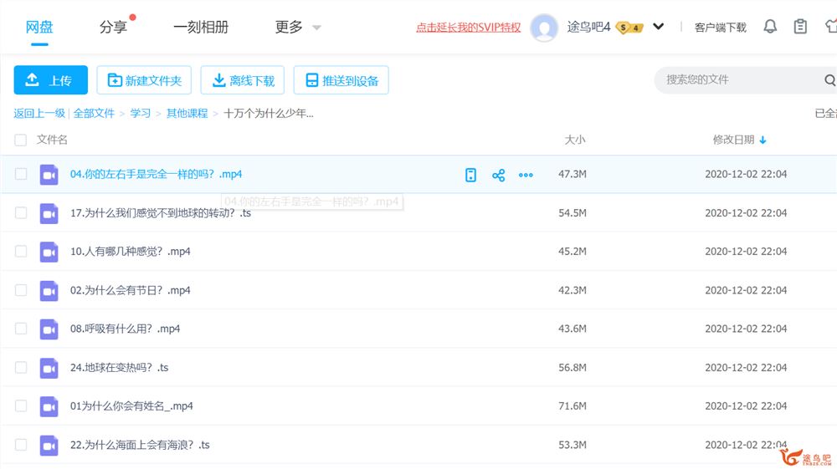Image resolution: width=837 pixels, height=469 pixels.
Task: Select checkbox for 02.为什么会有节日 file
Action: click(x=21, y=291)
